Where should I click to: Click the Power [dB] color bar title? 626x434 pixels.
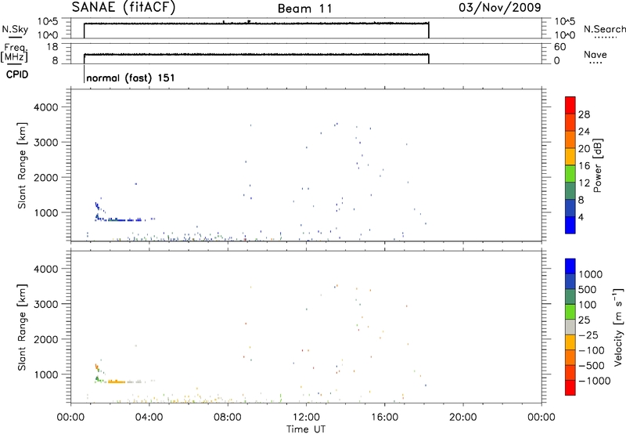click(x=597, y=165)
